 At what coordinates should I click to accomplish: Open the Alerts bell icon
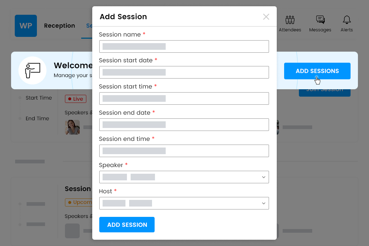click(346, 20)
